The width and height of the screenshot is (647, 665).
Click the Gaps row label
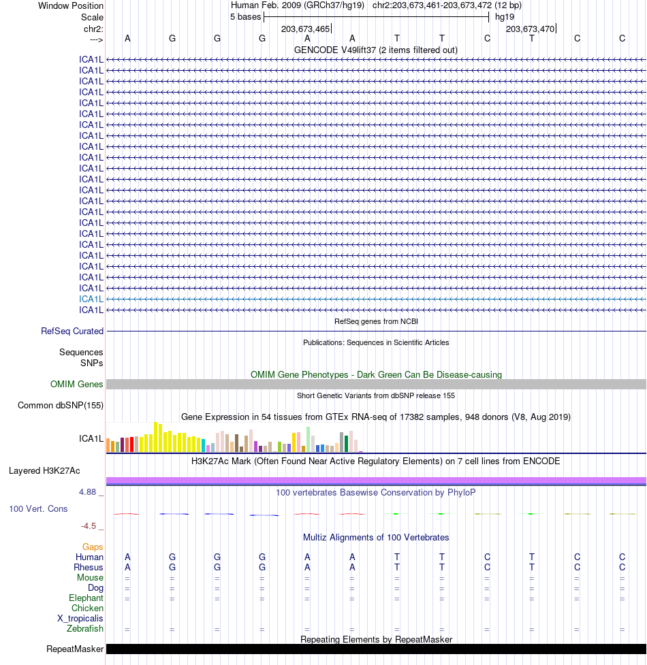click(93, 547)
